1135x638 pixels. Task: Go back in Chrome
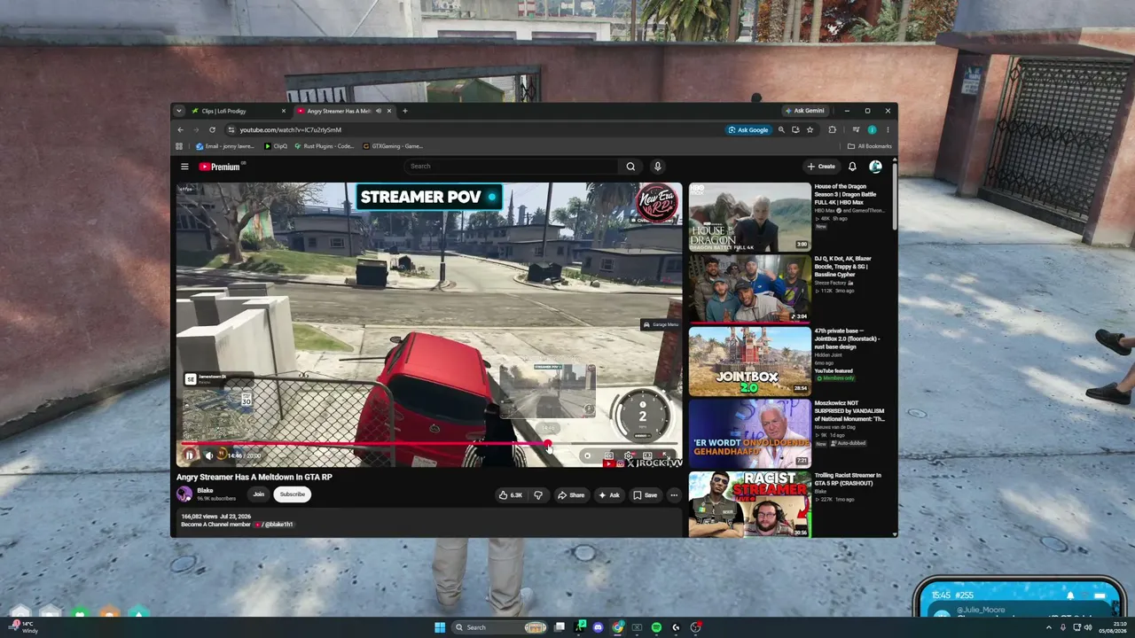pyautogui.click(x=180, y=129)
